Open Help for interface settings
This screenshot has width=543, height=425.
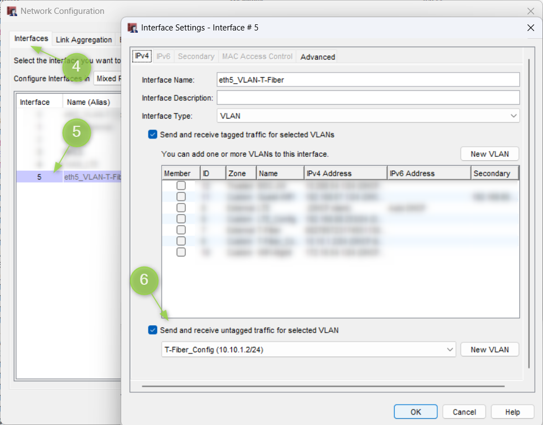512,412
